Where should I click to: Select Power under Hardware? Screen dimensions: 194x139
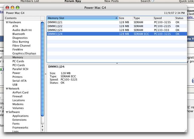click(x=16, y=73)
